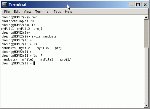Open the View menu

27,12
